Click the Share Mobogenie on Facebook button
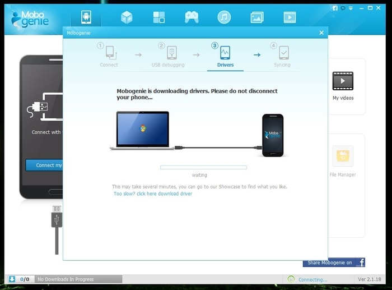Viewport: 392px width, 290px height. [x=334, y=263]
